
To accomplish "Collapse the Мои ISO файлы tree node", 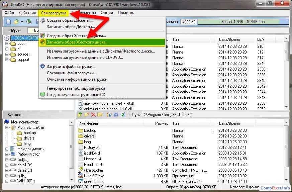I will 7,127.
